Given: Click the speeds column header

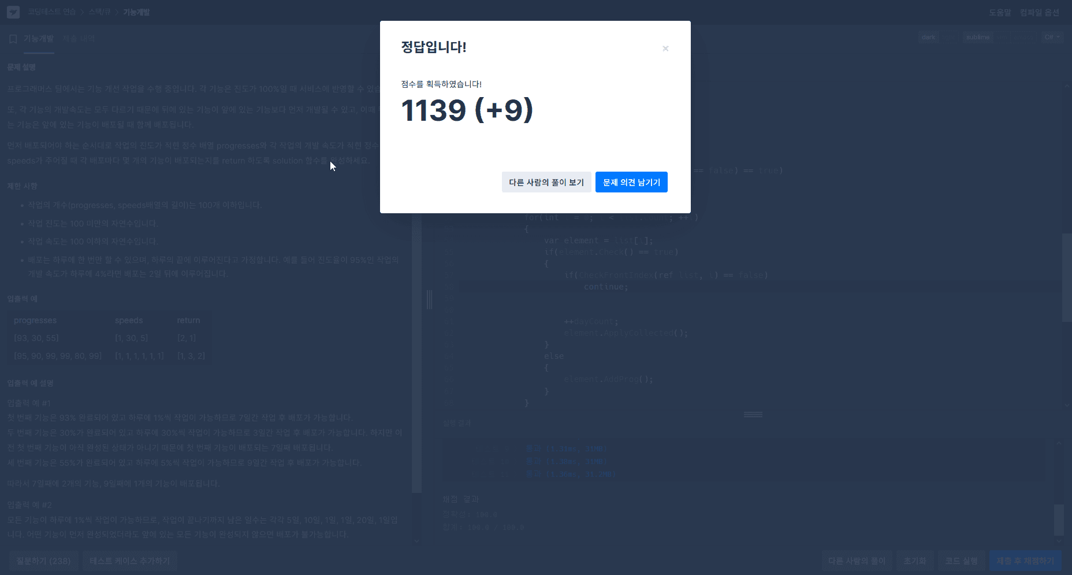Looking at the screenshot, I should point(129,320).
